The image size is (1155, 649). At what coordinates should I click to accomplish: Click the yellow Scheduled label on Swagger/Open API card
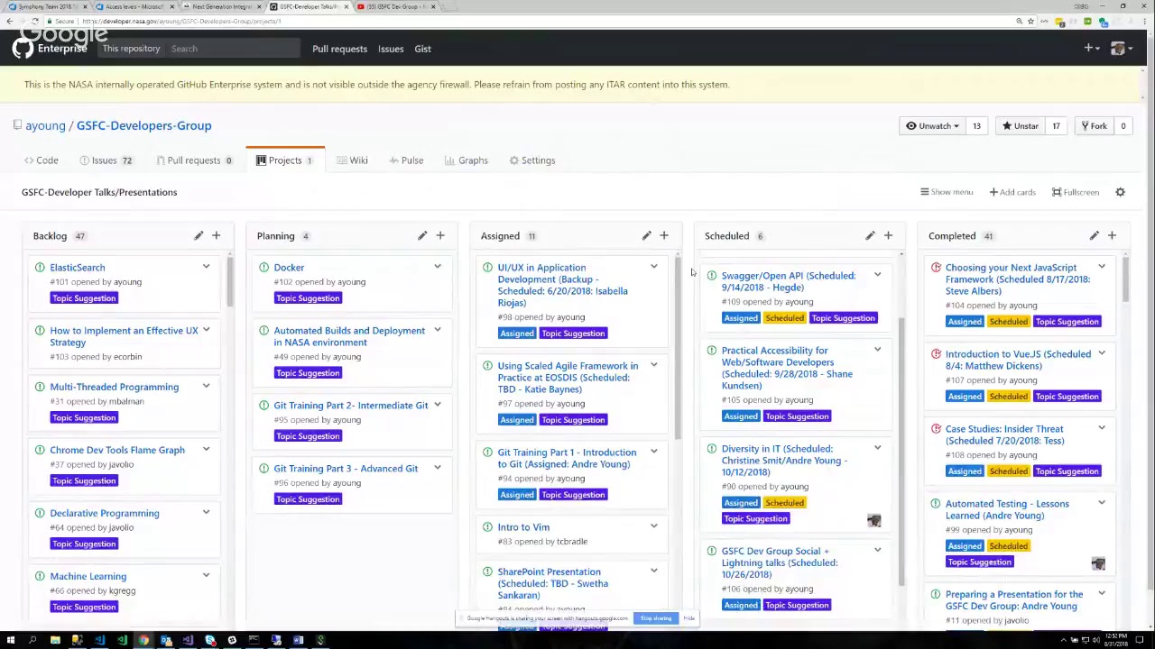click(784, 318)
